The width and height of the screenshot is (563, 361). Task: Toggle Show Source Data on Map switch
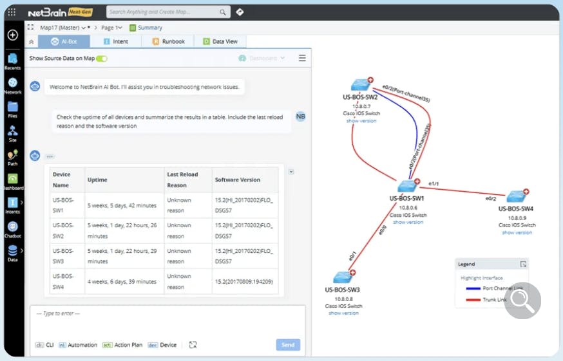click(102, 59)
